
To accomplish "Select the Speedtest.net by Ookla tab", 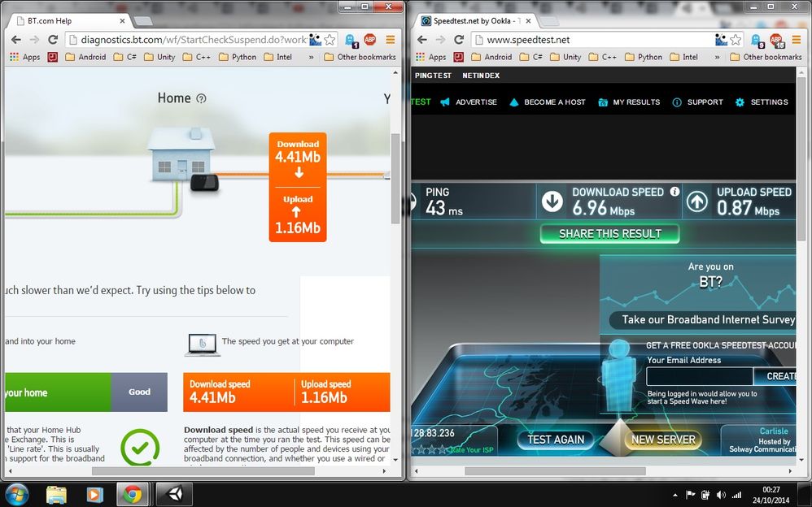I will (477, 20).
